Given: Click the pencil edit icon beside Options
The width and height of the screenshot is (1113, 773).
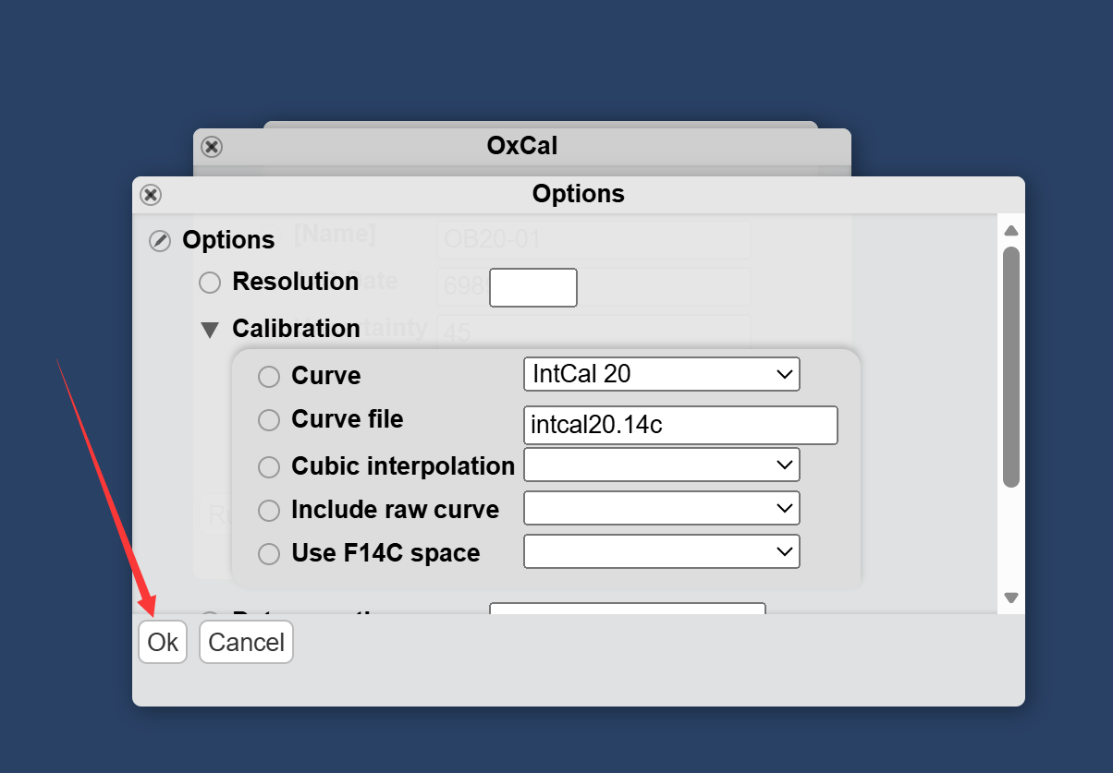Looking at the screenshot, I should (x=160, y=241).
